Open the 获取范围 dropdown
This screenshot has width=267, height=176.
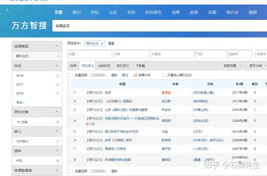pos(233,66)
